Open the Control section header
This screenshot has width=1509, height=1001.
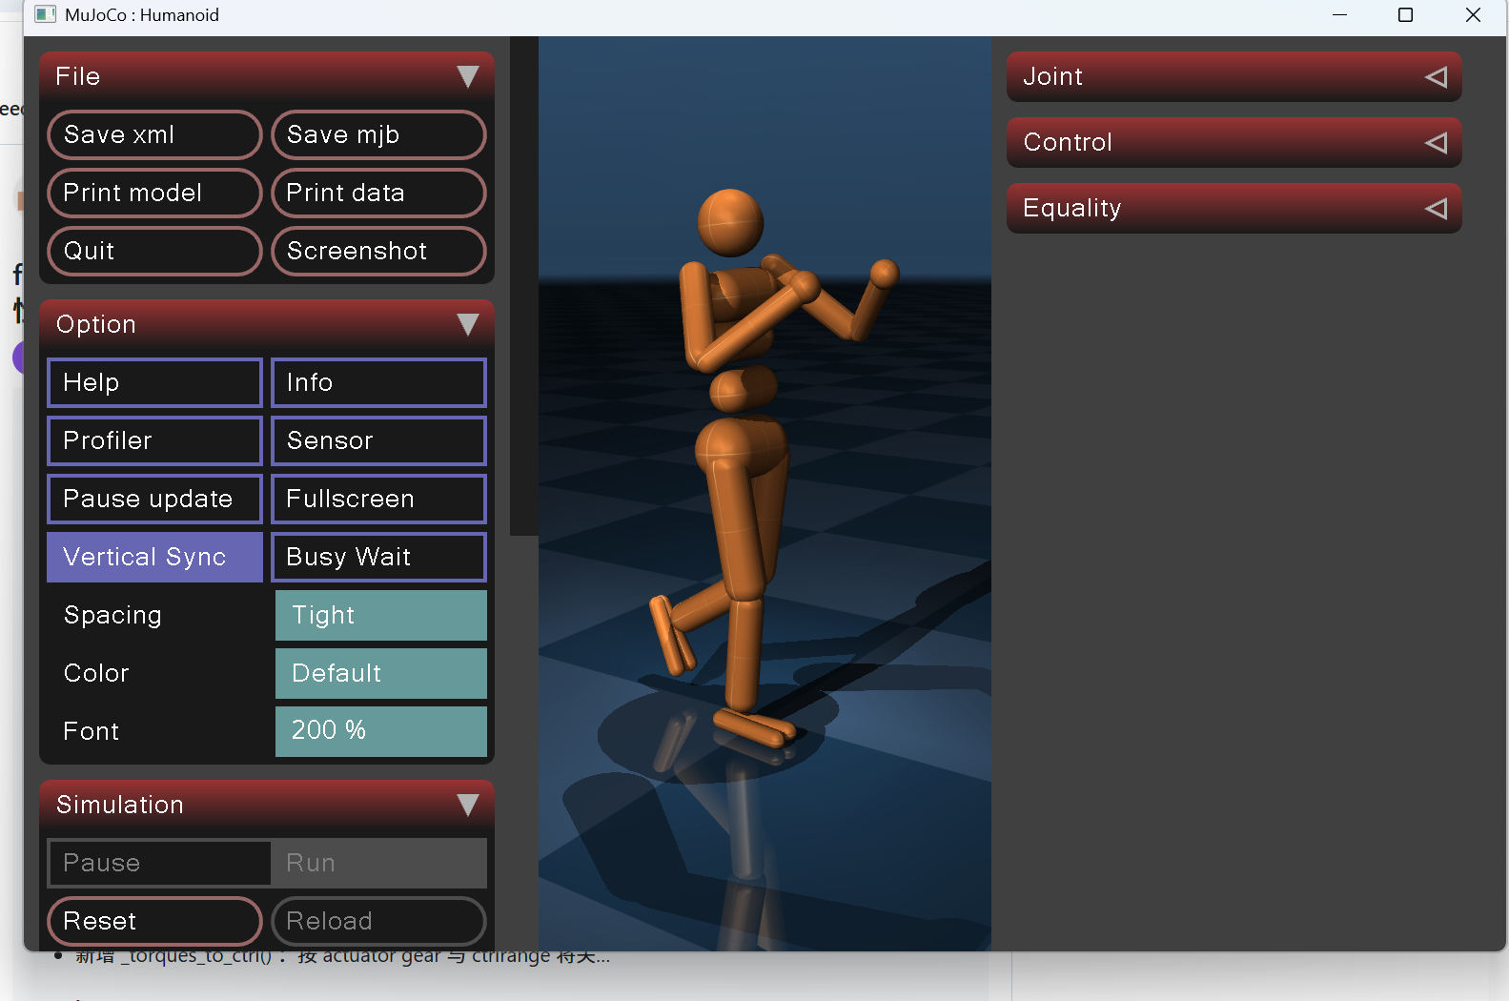(1234, 142)
